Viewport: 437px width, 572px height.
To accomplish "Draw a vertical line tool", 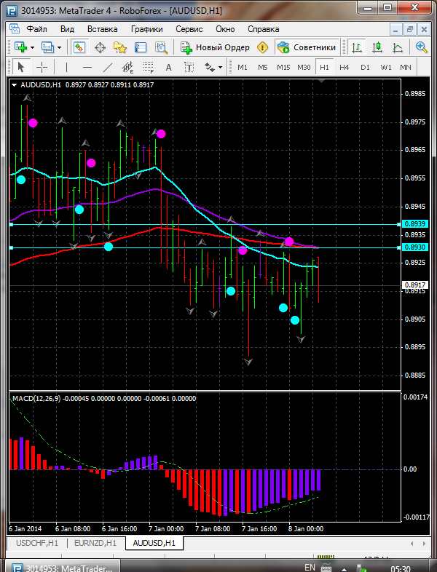I will tap(66, 67).
